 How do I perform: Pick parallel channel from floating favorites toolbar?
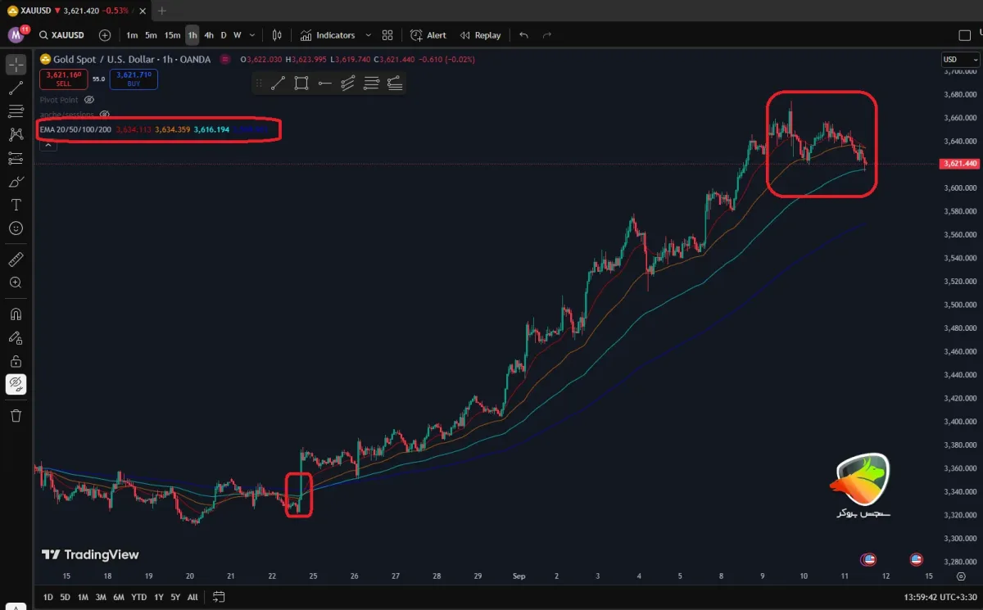tap(348, 83)
